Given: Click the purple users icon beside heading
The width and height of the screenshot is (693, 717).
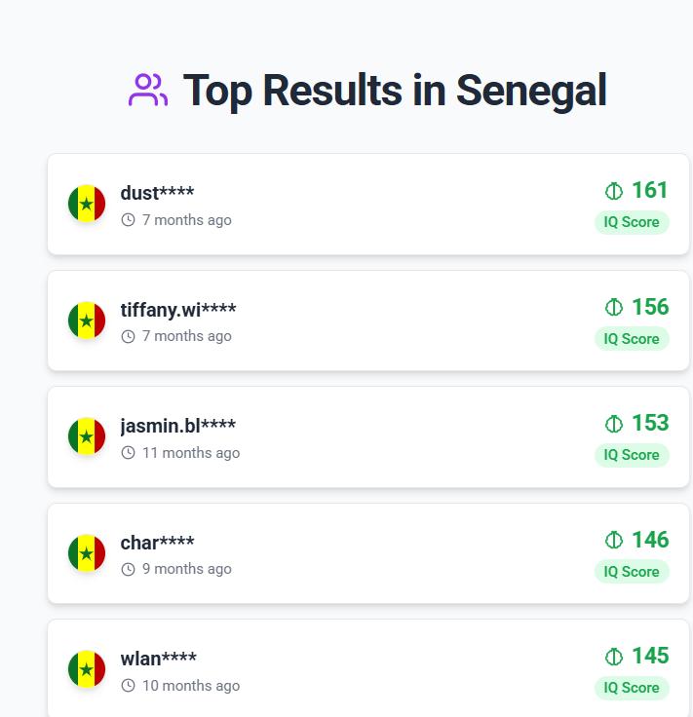Looking at the screenshot, I should pyautogui.click(x=148, y=91).
